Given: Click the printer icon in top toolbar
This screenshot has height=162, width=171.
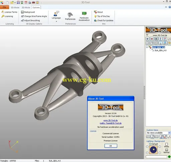Looking at the screenshot, I should (30, 2).
